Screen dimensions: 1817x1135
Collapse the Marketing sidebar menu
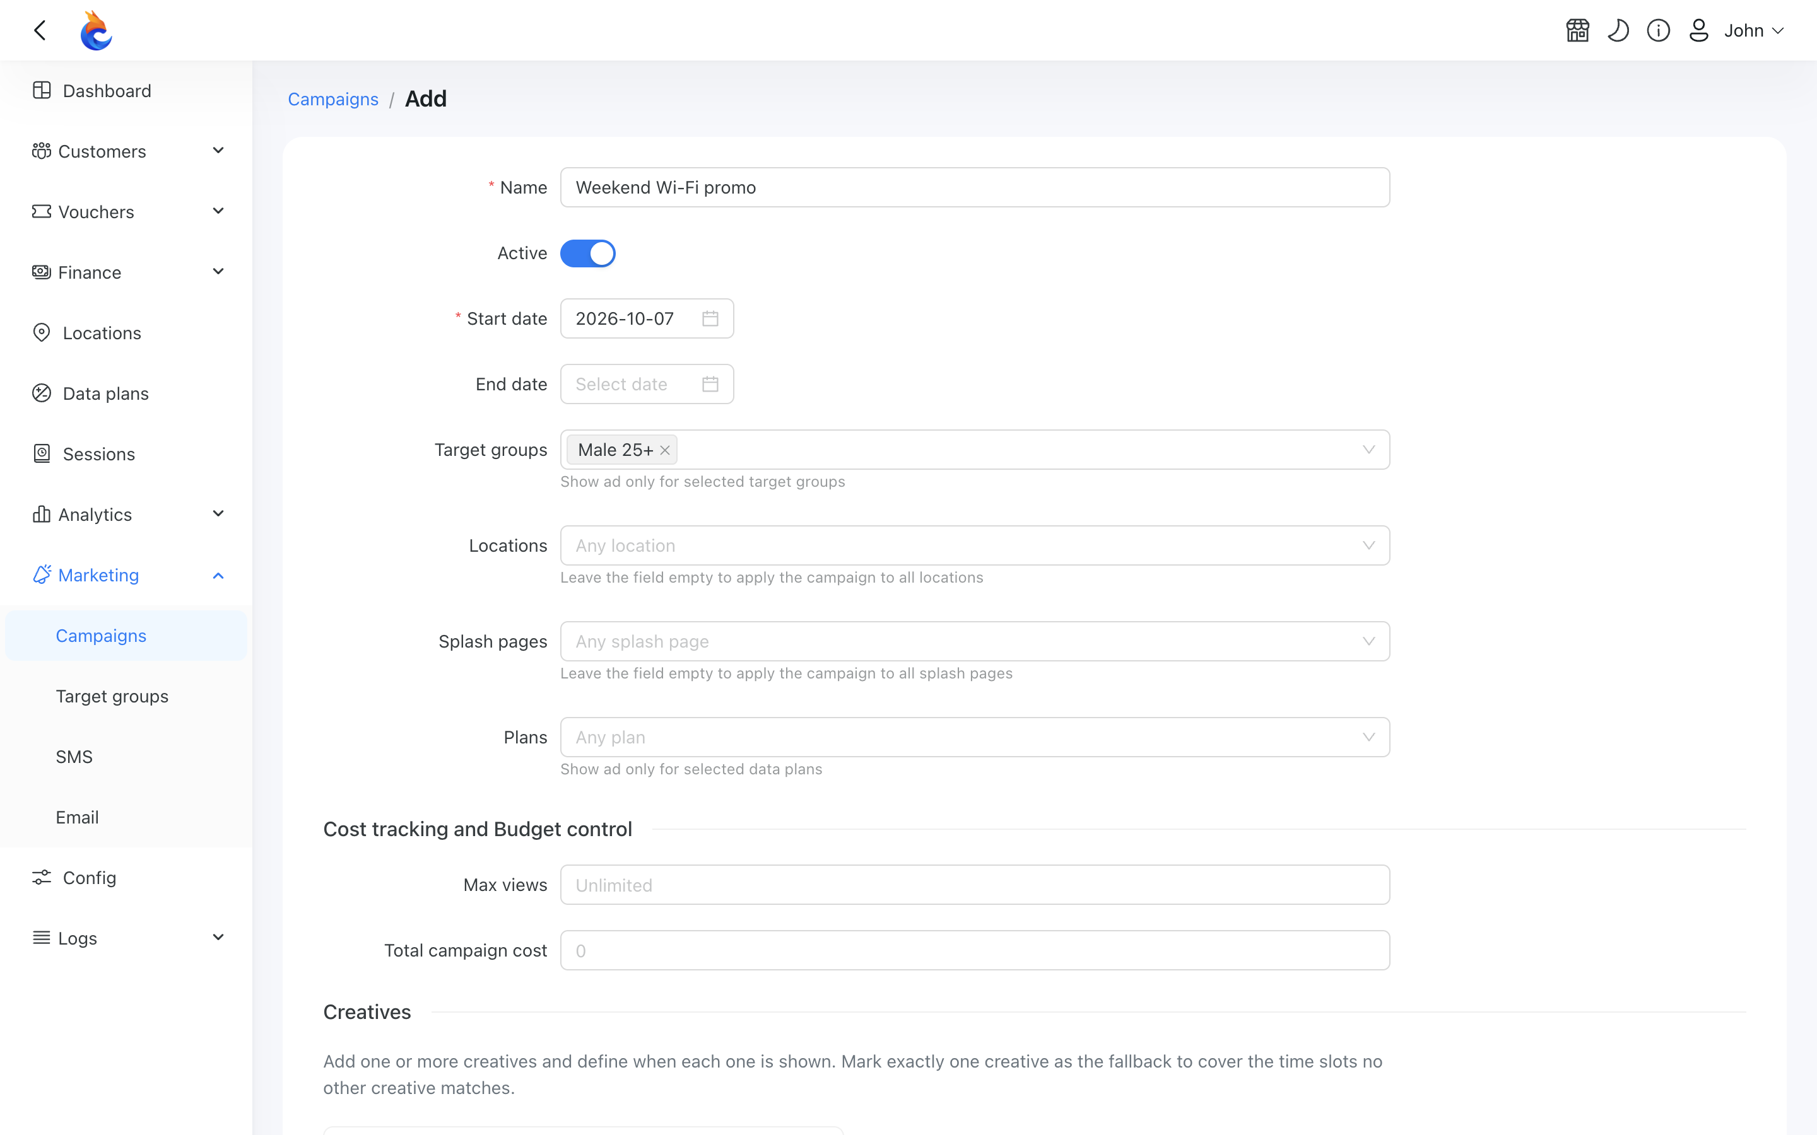coord(126,575)
